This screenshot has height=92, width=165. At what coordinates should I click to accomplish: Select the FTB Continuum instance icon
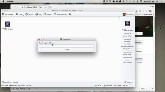[7, 24]
